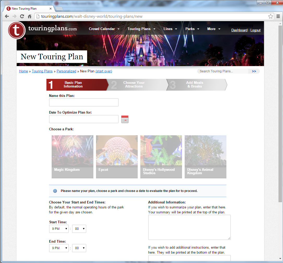Click the Name this Plan input field
The height and width of the screenshot is (263, 283).
point(83,102)
